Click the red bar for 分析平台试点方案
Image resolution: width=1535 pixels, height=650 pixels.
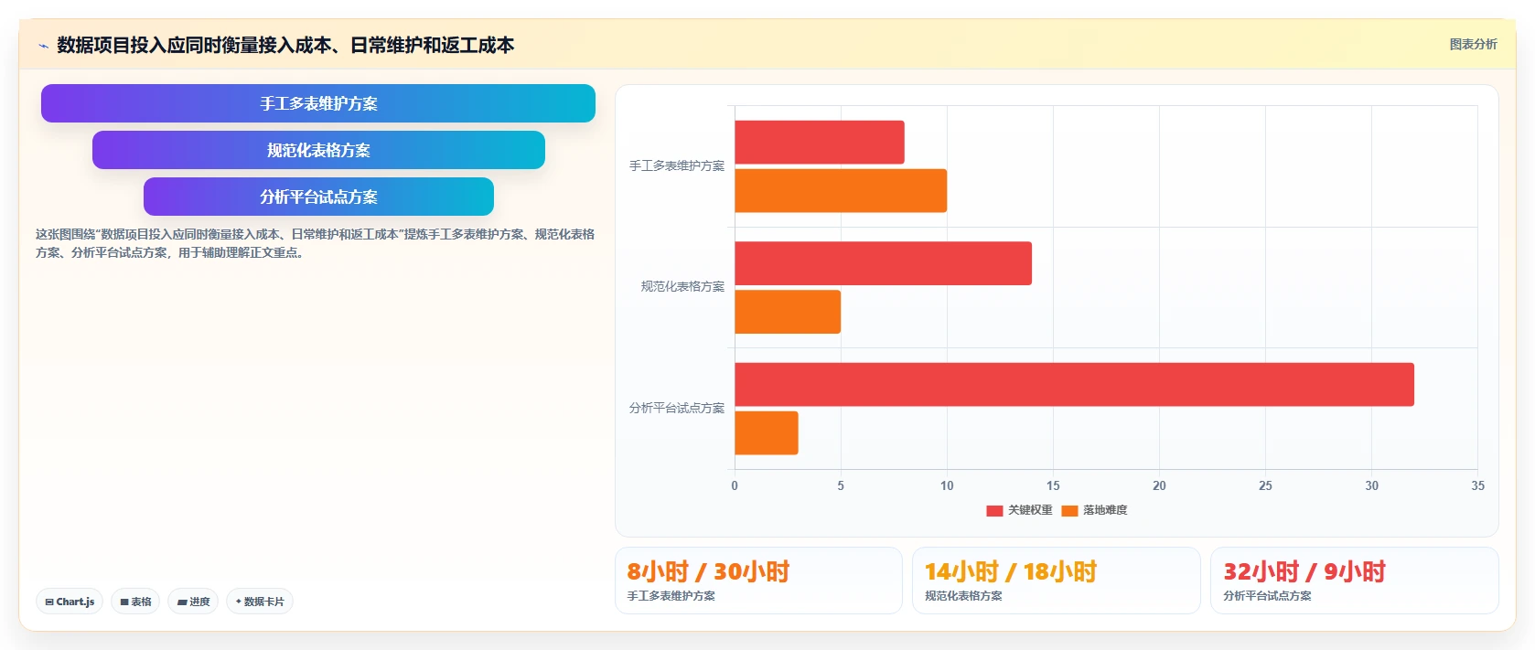(x=1074, y=384)
